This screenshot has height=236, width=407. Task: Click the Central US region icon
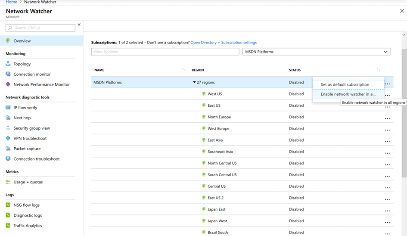(x=204, y=186)
